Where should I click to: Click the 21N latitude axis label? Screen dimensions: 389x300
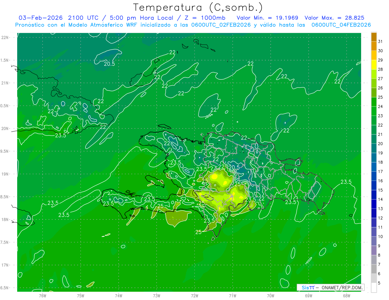point(5,83)
